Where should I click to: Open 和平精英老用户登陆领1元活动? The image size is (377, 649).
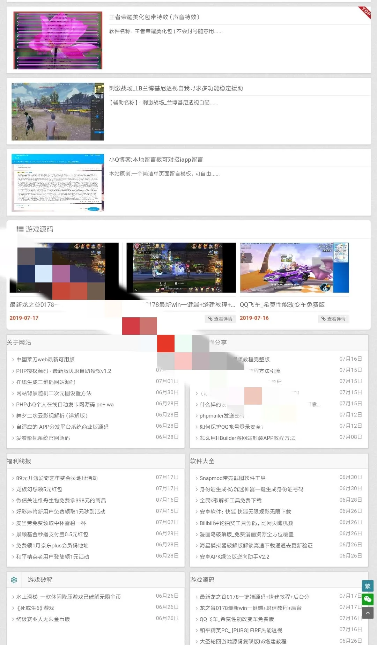point(53,556)
